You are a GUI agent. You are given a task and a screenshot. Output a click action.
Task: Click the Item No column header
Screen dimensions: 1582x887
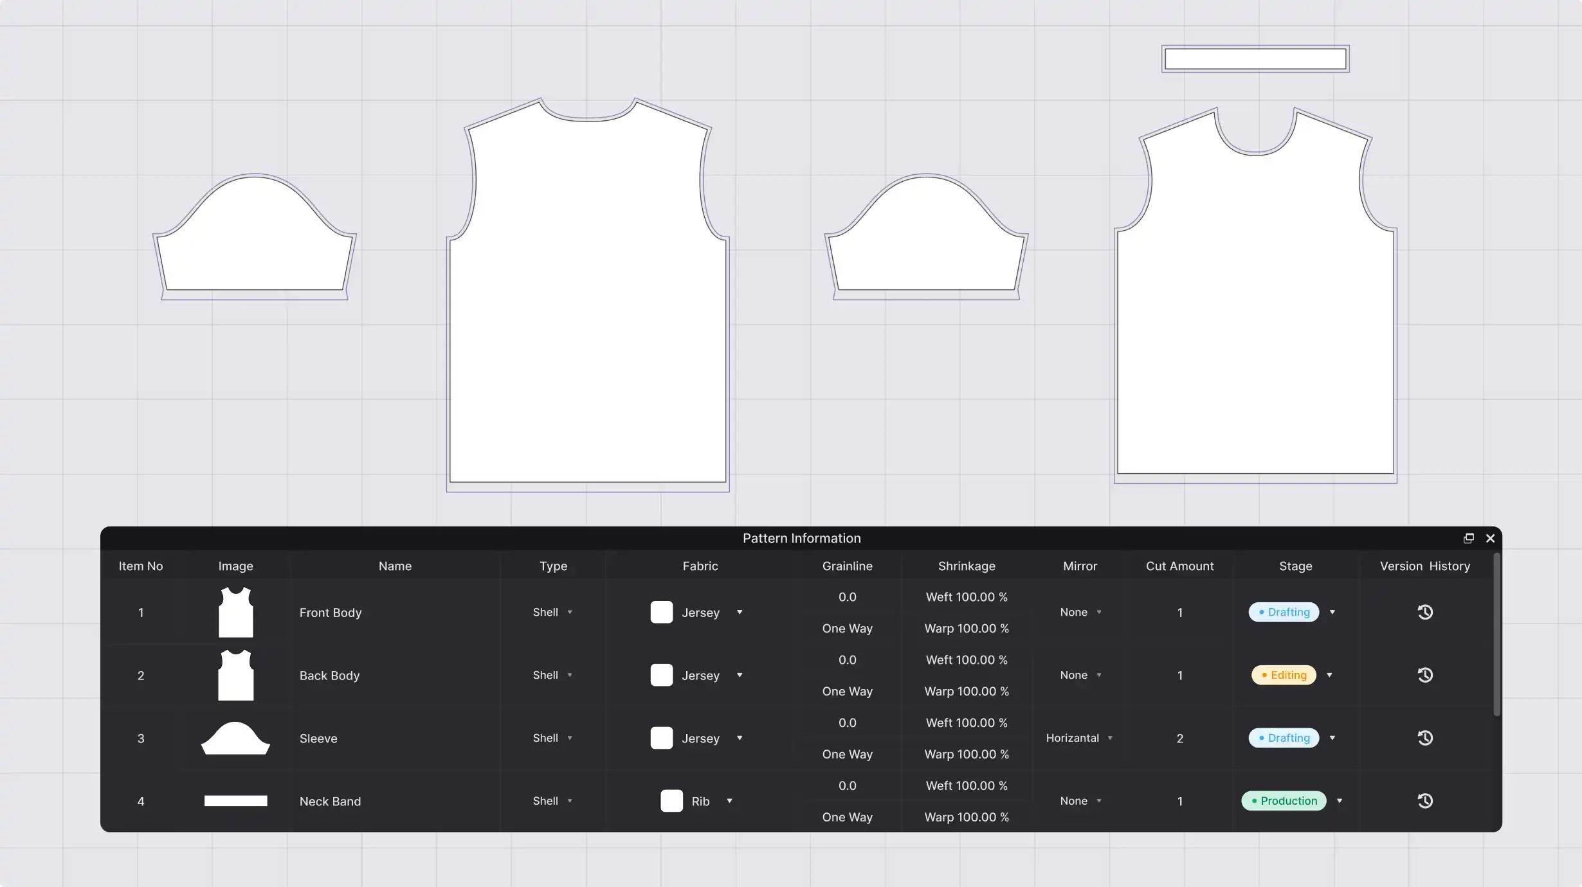(141, 566)
